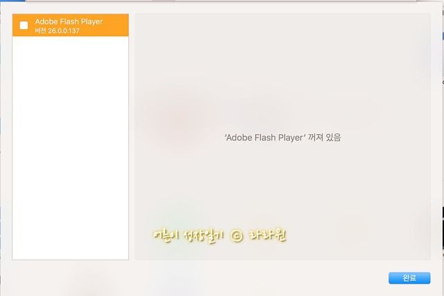The width and height of the screenshot is (444, 296).
Task: Click the bottom of the empty plug-in list box
Action: coord(71,249)
